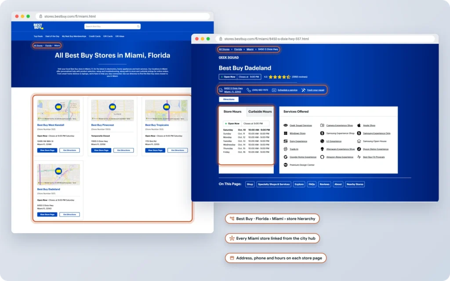This screenshot has height=281, width=450.
Task: Click Get Directions for Best Buy Pinecrest
Action: pyautogui.click(x=123, y=150)
